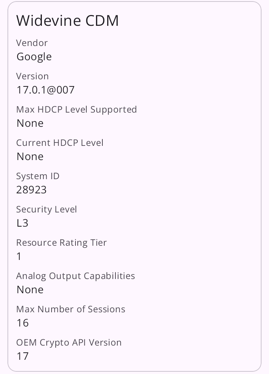Click the Resource Rating Tier label
This screenshot has width=269, height=374.
pyautogui.click(x=61, y=243)
